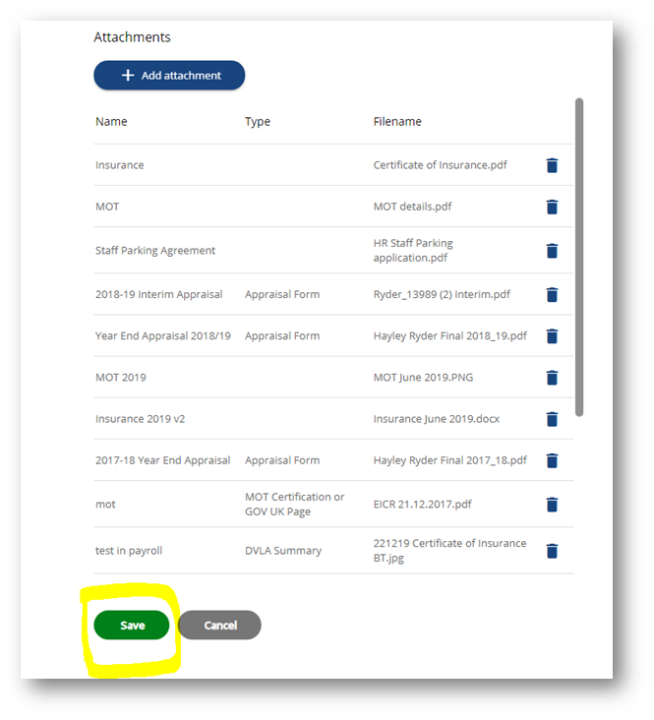Save the attachment changes
Viewport: 654px width, 720px height.
pyautogui.click(x=132, y=625)
